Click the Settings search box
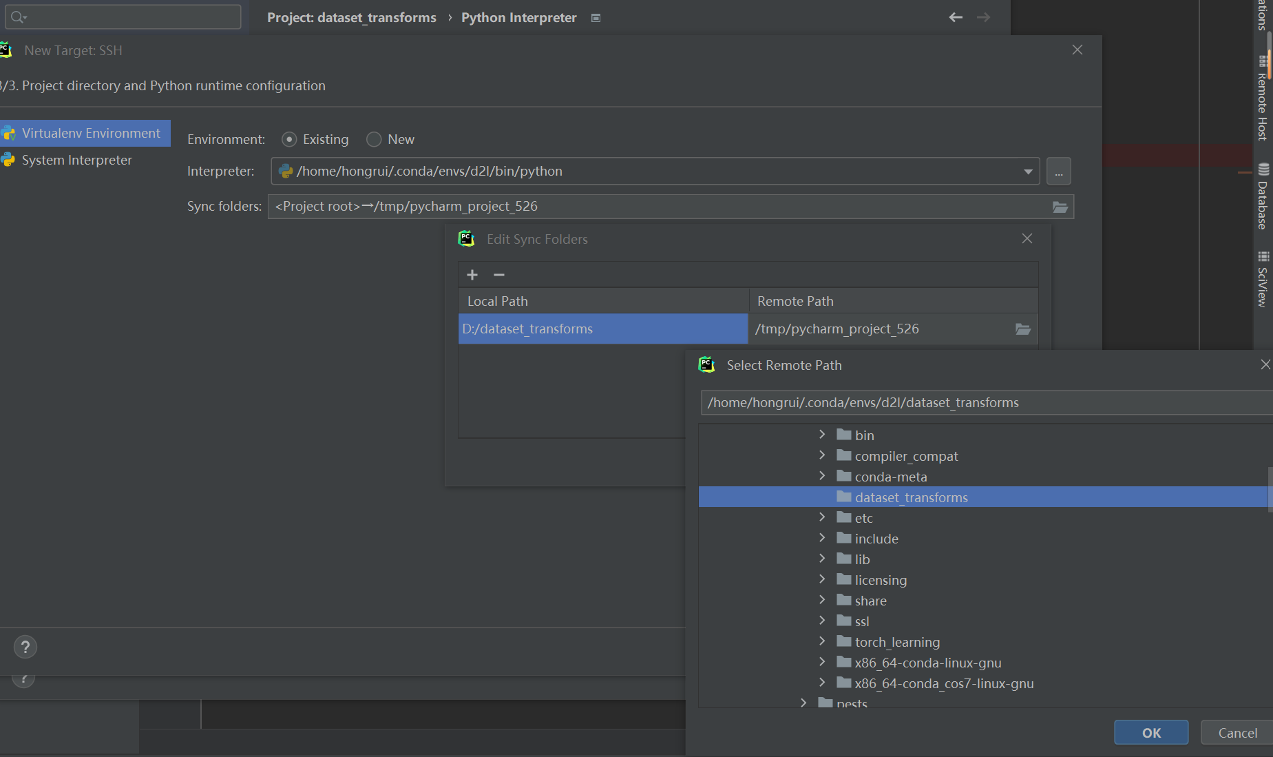This screenshot has height=757, width=1273. [123, 17]
